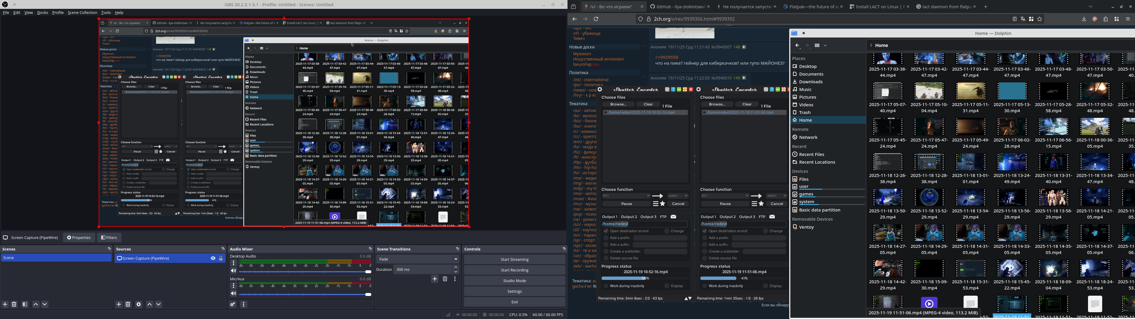The image size is (1135, 319).
Task: Open the Docks menu
Action: pyautogui.click(x=42, y=12)
